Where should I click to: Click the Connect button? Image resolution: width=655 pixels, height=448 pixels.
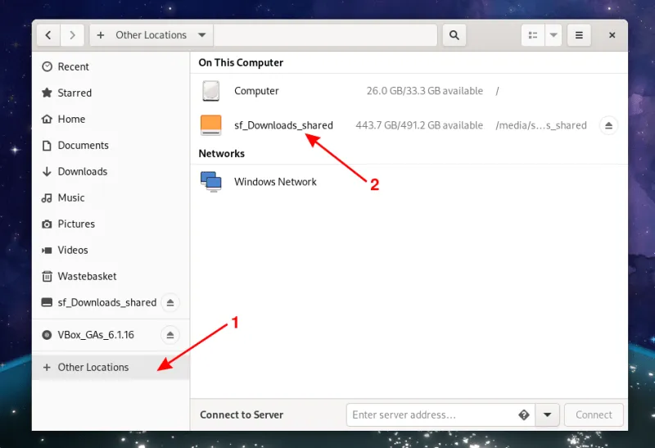coord(594,415)
